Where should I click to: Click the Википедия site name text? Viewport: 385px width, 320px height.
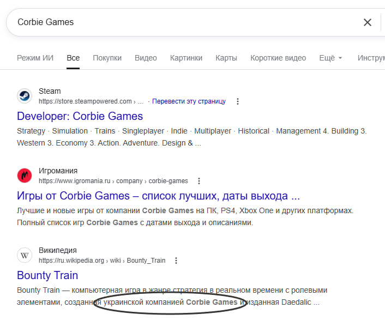pyautogui.click(x=58, y=250)
